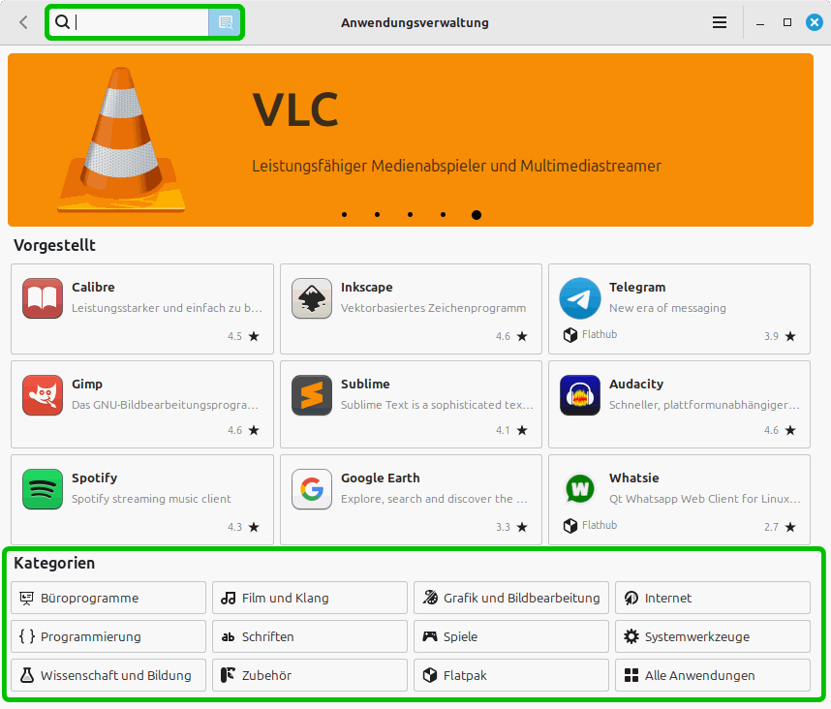Go back with the arrow button

pos(23,22)
